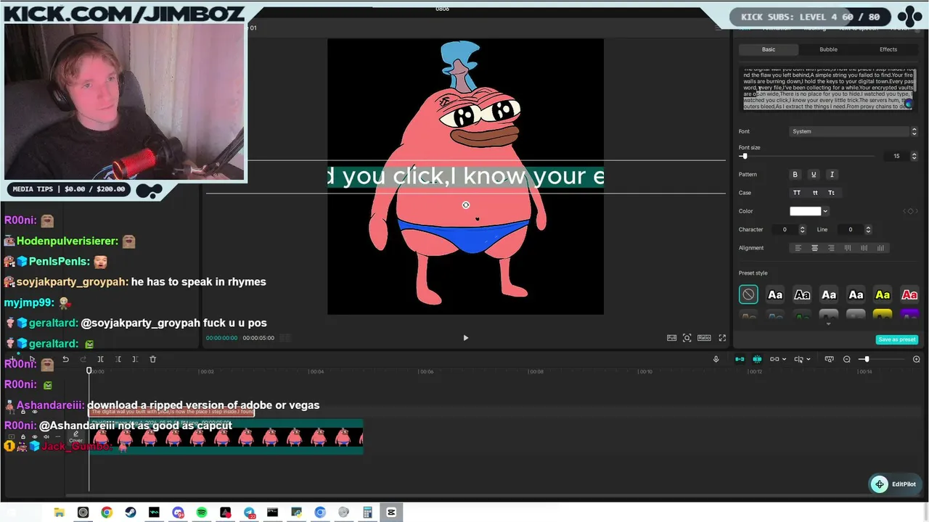Toggle the text track visibility eye
Viewport: 929px width, 522px height.
coord(34,412)
